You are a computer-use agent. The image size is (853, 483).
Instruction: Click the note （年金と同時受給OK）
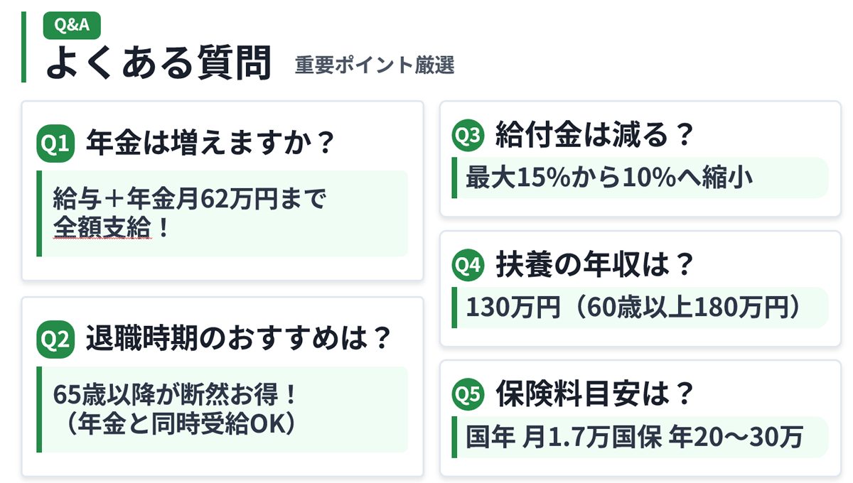[174, 423]
